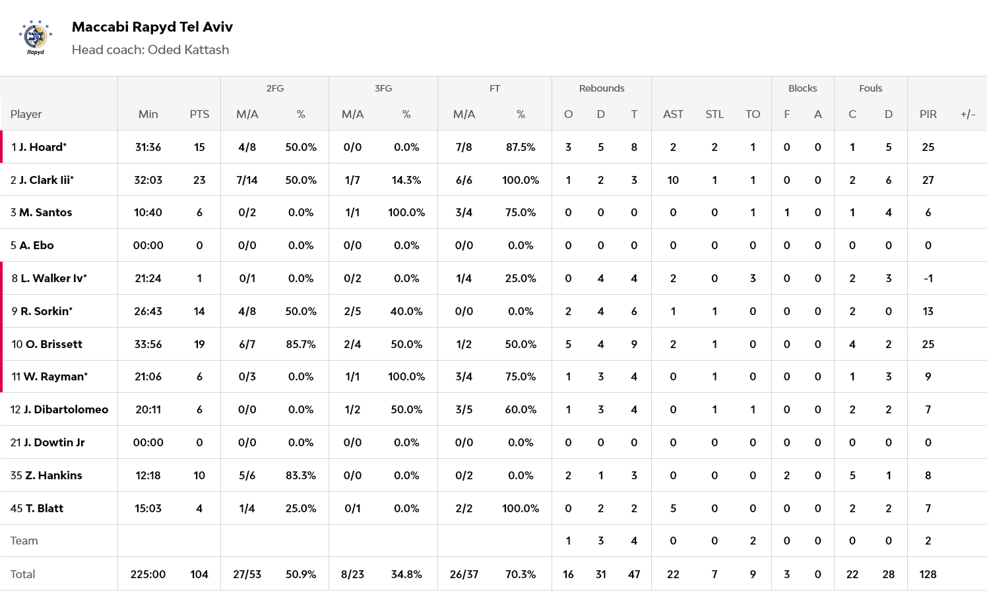
Task: Click the Maccabi Tel Aviv team logo
Action: [35, 37]
